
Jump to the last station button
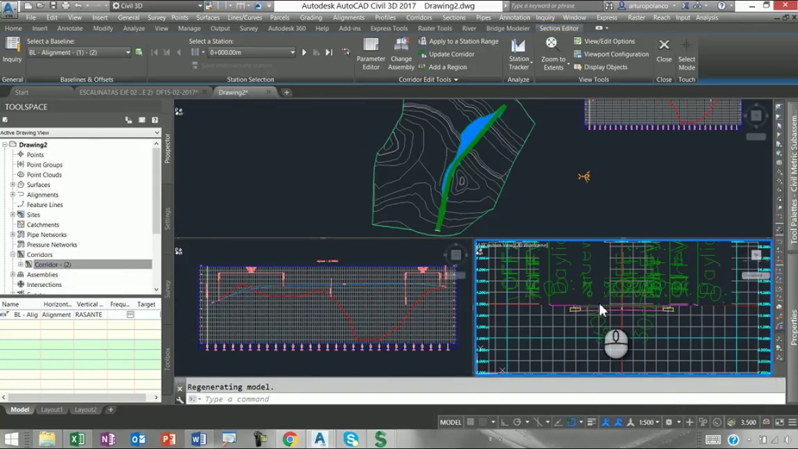329,52
